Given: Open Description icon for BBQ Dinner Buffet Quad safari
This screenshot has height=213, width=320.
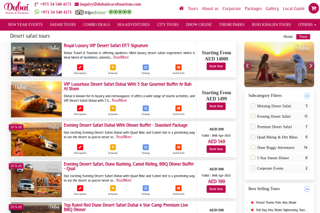Looking at the screenshot, I should pos(80,188).
